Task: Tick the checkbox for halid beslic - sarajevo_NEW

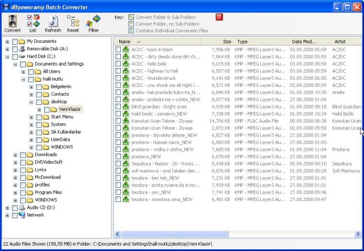Action: 118,114
